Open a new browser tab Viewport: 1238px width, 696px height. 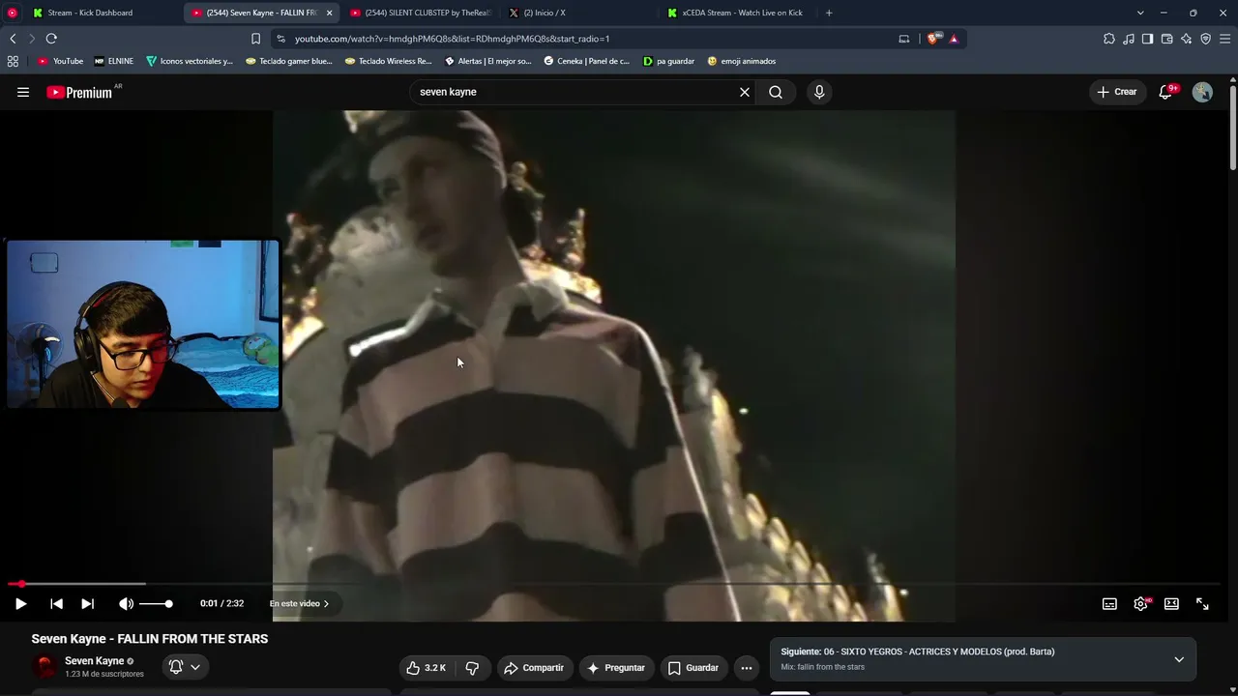pos(829,13)
